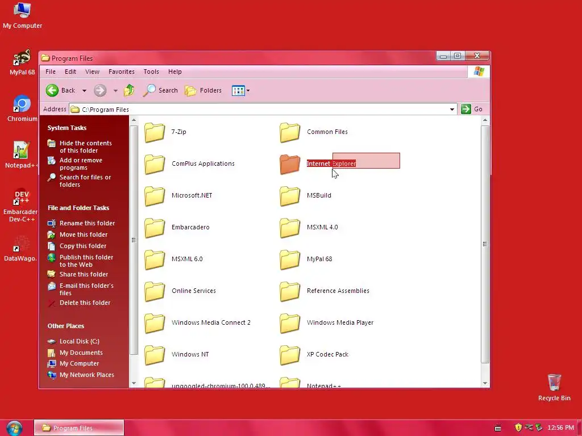
Task: Select the ComPlus Applications folder icon
Action: 155,164
